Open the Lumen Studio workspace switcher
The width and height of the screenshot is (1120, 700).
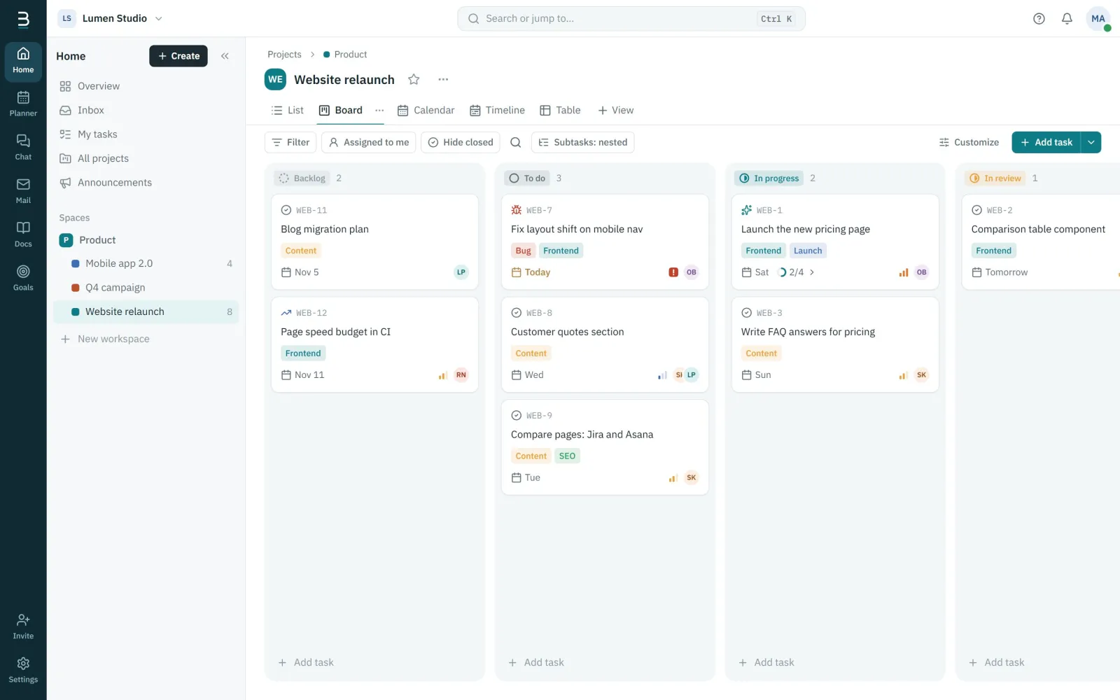click(111, 19)
